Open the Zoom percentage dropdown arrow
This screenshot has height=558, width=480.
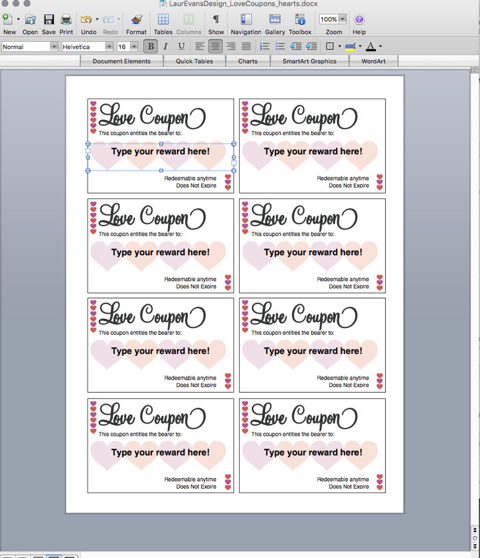point(342,19)
